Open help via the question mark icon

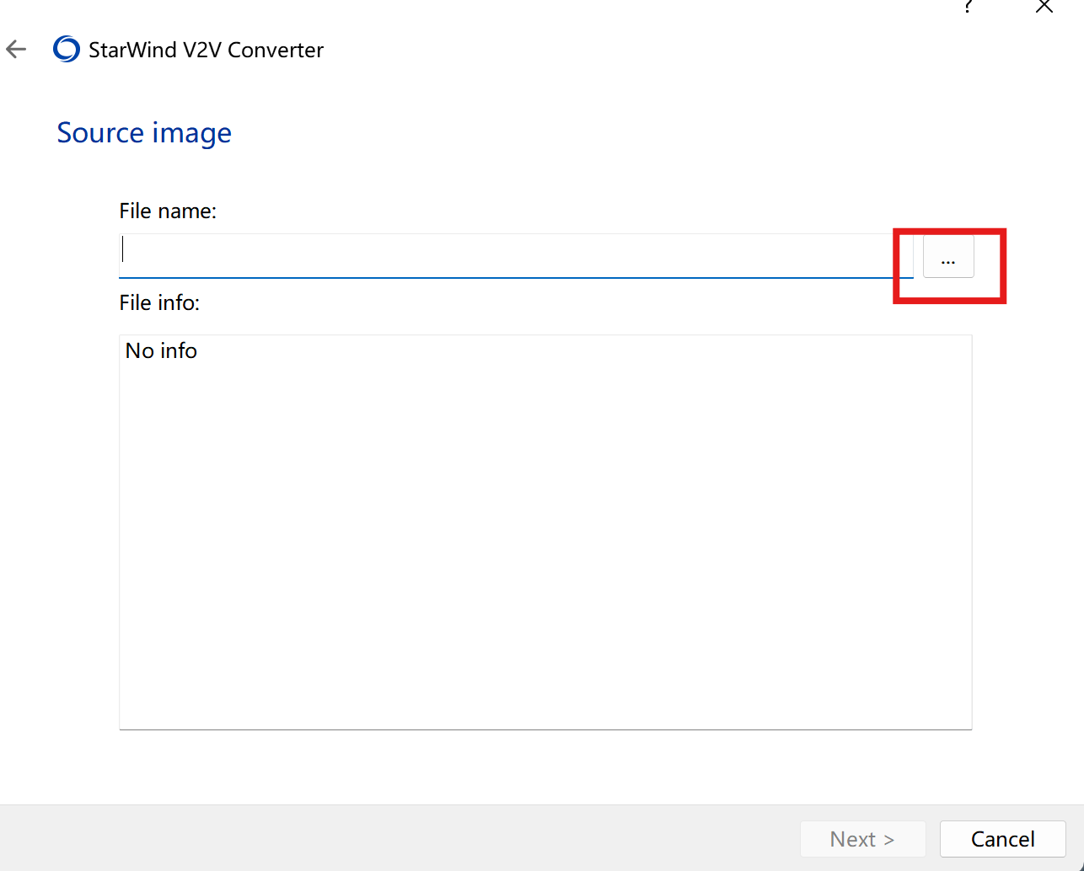coord(969,7)
